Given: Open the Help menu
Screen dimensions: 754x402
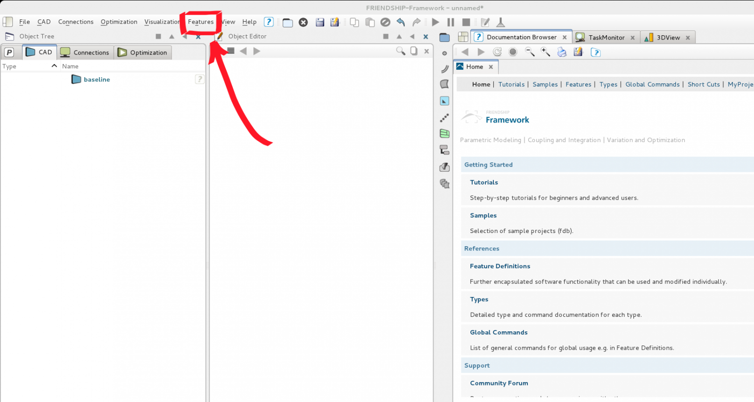Looking at the screenshot, I should (x=249, y=22).
